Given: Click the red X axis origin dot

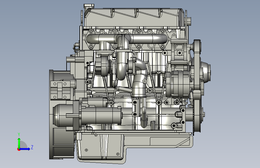Looking at the screenshot, I should [18, 149].
